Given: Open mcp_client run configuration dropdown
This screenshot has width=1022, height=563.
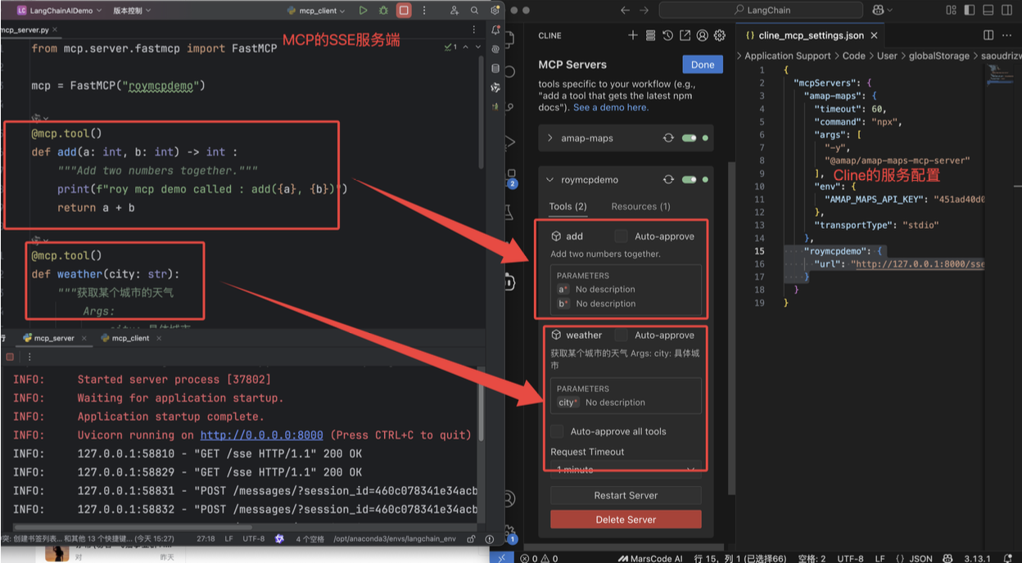Looking at the screenshot, I should (315, 11).
